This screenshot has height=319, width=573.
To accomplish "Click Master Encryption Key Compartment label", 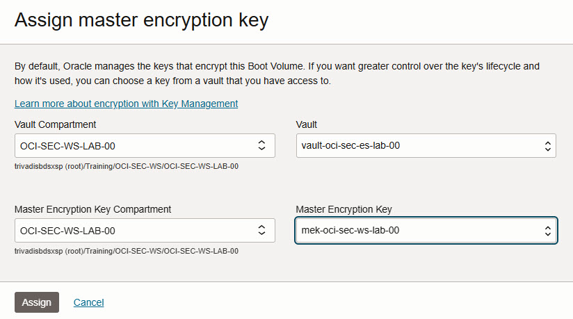I will tap(92, 209).
